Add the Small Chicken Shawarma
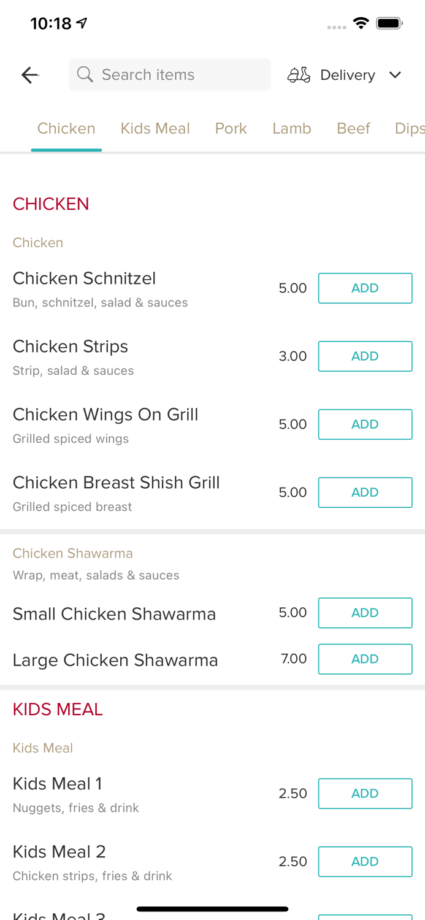The image size is (425, 920). (x=365, y=613)
